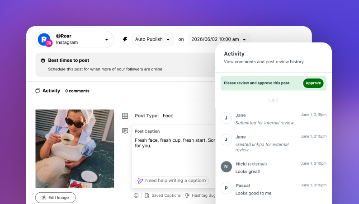The width and height of the screenshot is (359, 204).
Task: Click the flame icon beside Best times to post
Action: (43, 60)
